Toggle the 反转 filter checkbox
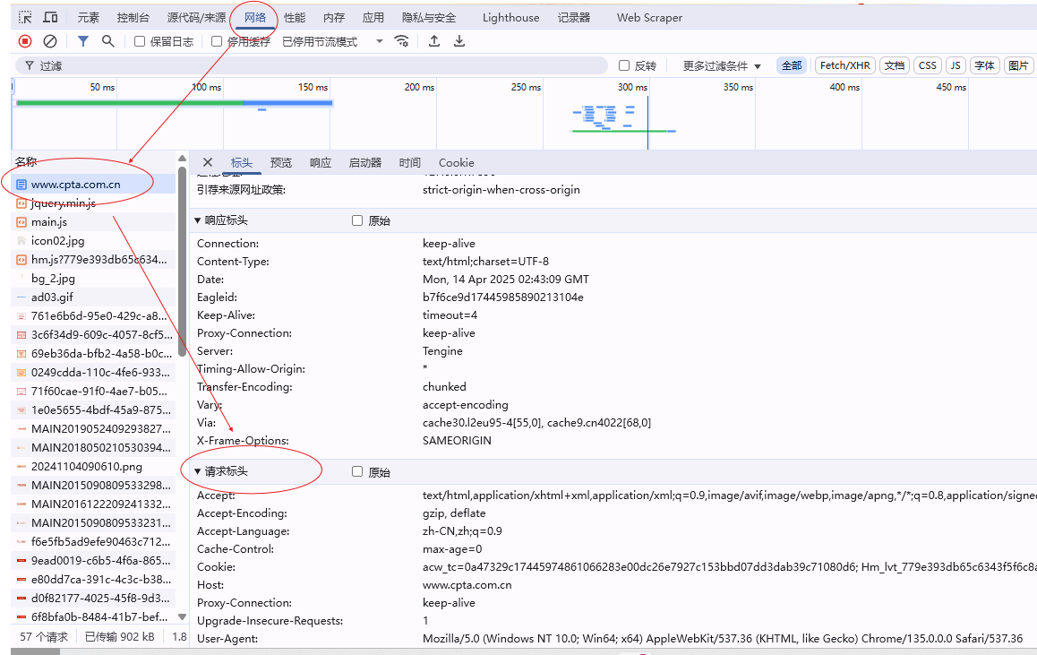This screenshot has width=1037, height=655. [625, 65]
